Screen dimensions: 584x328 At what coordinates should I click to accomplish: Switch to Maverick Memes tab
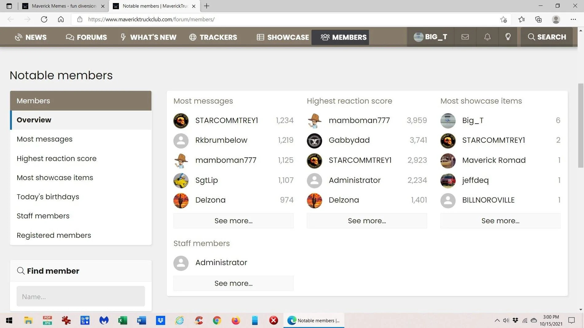64,6
